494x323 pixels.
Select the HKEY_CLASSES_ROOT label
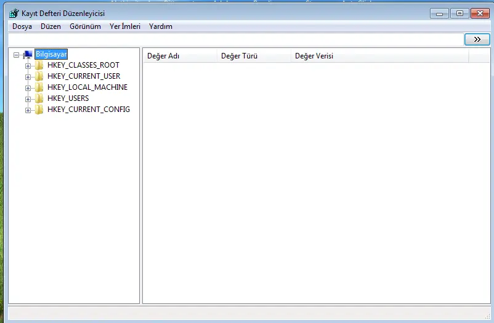(x=83, y=65)
